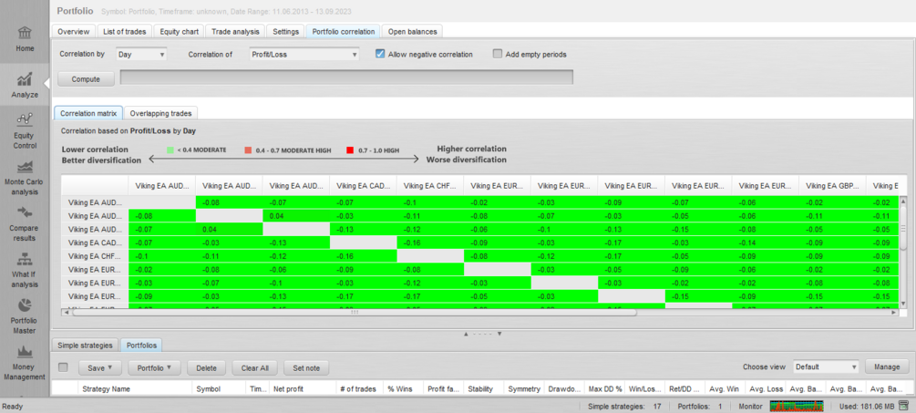
Task: Sort by the Stability column header
Action: click(484, 388)
